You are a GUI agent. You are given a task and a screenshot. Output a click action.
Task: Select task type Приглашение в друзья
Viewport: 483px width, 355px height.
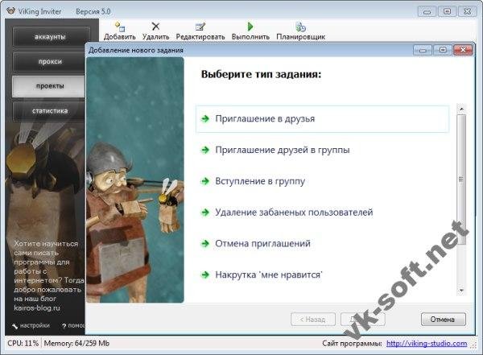(x=322, y=119)
